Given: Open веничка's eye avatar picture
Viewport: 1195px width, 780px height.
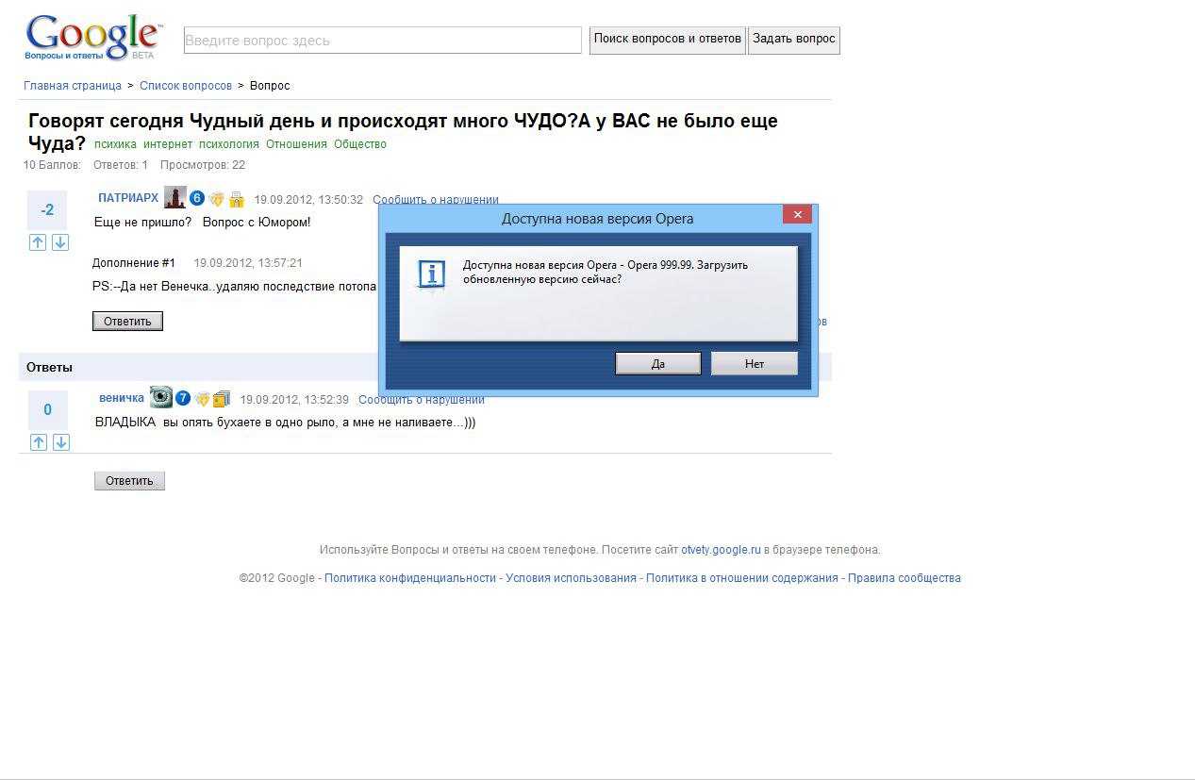Looking at the screenshot, I should coord(161,397).
